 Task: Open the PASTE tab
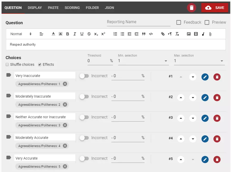[x=53, y=8]
